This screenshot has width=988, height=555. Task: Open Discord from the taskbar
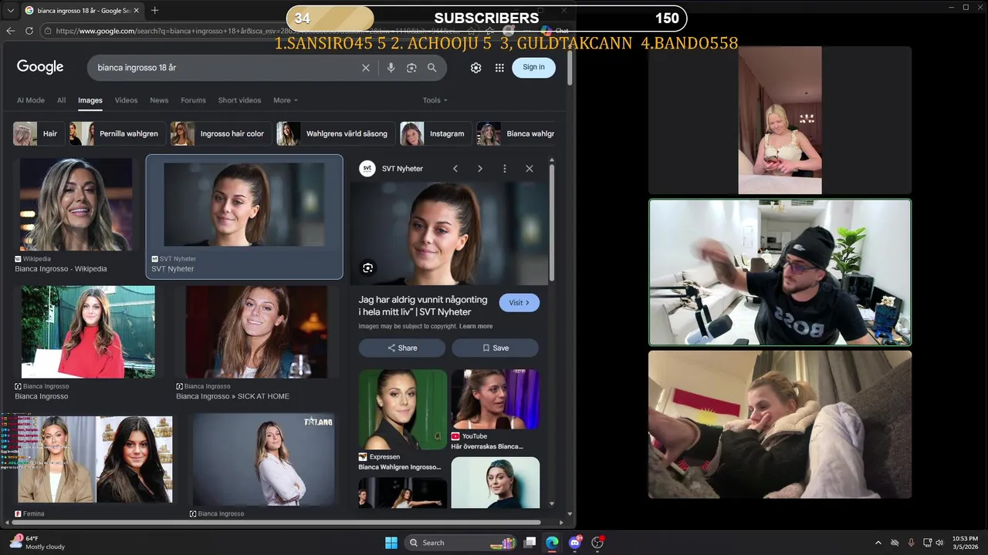(x=574, y=543)
